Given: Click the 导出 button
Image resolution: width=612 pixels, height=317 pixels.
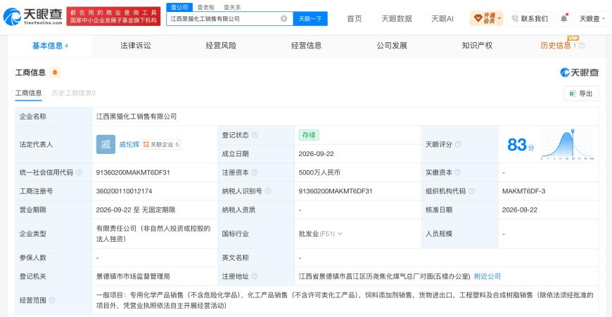Looking at the screenshot, I should point(581,93).
